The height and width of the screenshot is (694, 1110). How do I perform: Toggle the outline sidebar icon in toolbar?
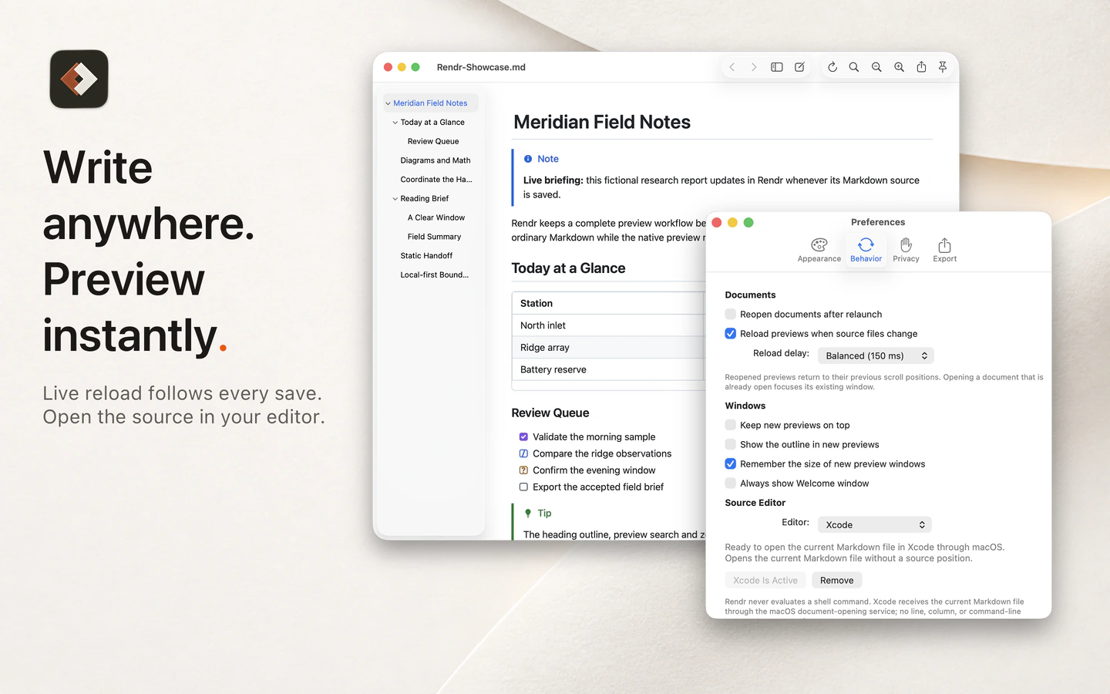pyautogui.click(x=777, y=67)
